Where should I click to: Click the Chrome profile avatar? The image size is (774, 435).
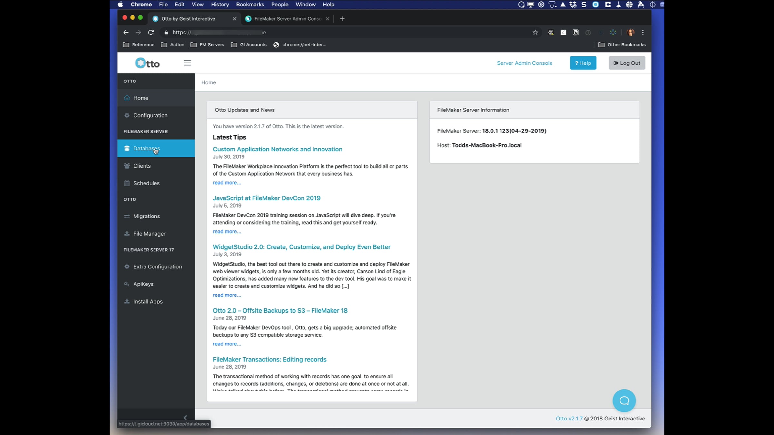pyautogui.click(x=630, y=32)
